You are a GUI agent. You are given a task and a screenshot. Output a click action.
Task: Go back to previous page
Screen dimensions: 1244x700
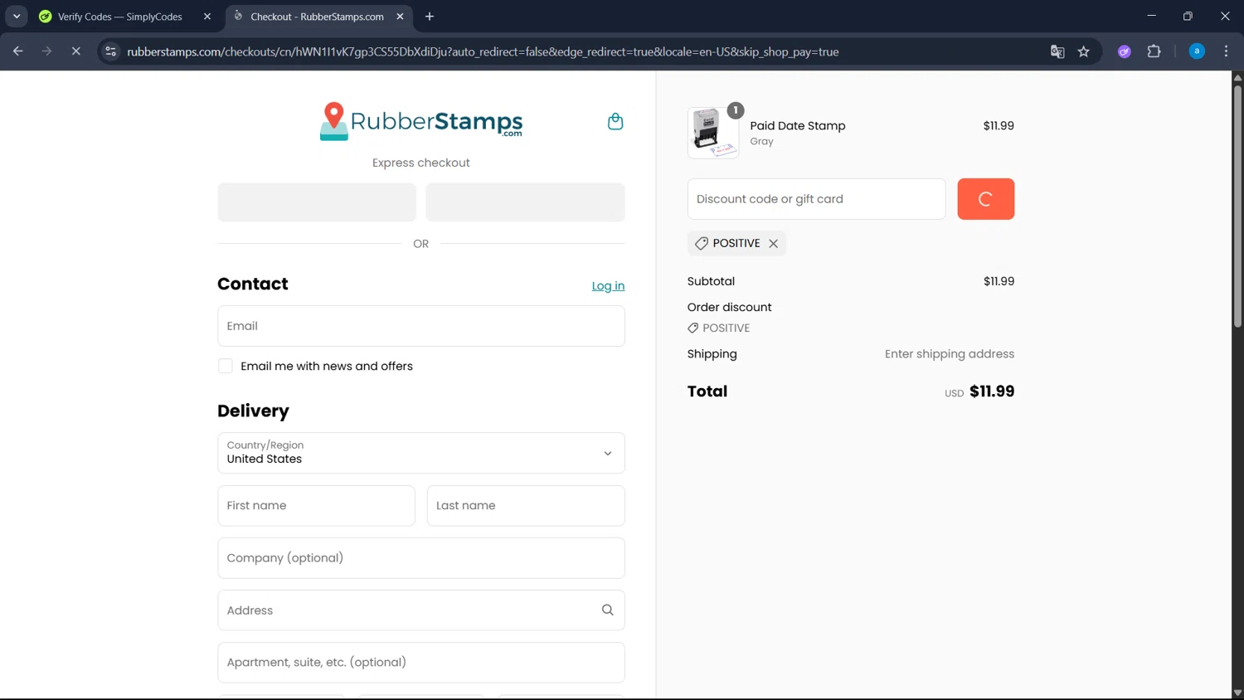tap(18, 51)
